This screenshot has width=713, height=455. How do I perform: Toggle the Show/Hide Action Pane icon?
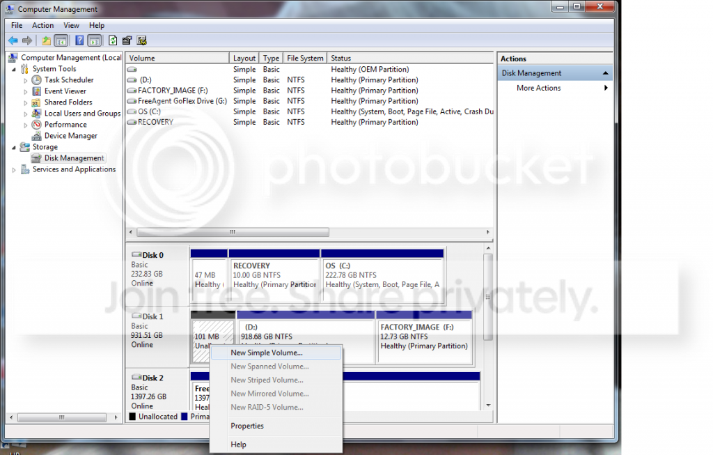pyautogui.click(x=94, y=40)
